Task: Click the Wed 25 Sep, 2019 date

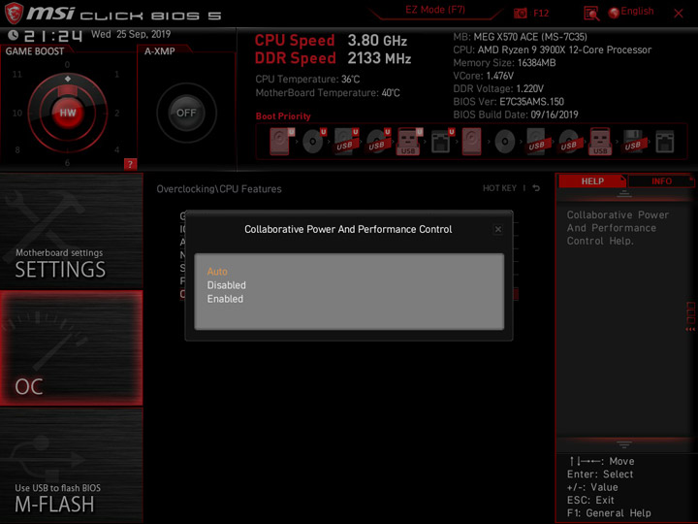Action: tap(131, 34)
